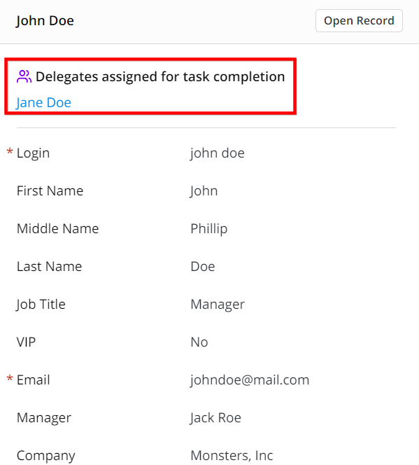Image resolution: width=419 pixels, height=465 pixels.
Task: Click the required asterisk next to Login
Action: coord(10,151)
